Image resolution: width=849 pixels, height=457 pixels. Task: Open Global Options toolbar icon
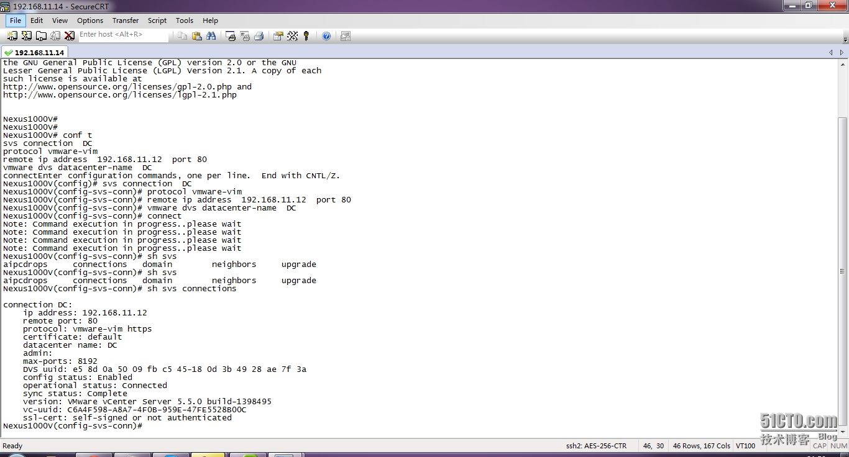[x=292, y=36]
